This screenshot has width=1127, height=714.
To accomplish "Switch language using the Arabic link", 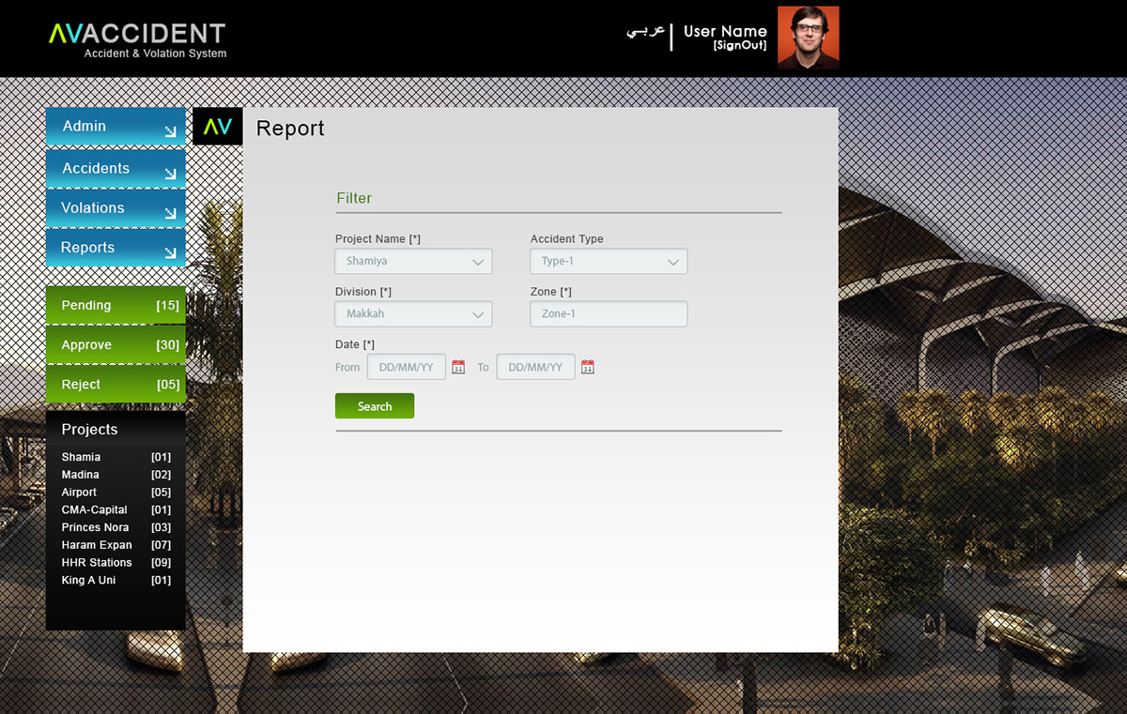I will tap(645, 32).
